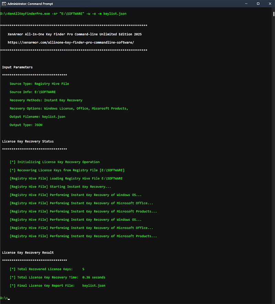
Task: Click the Command Prompt icon in title bar
Action: 3,3
